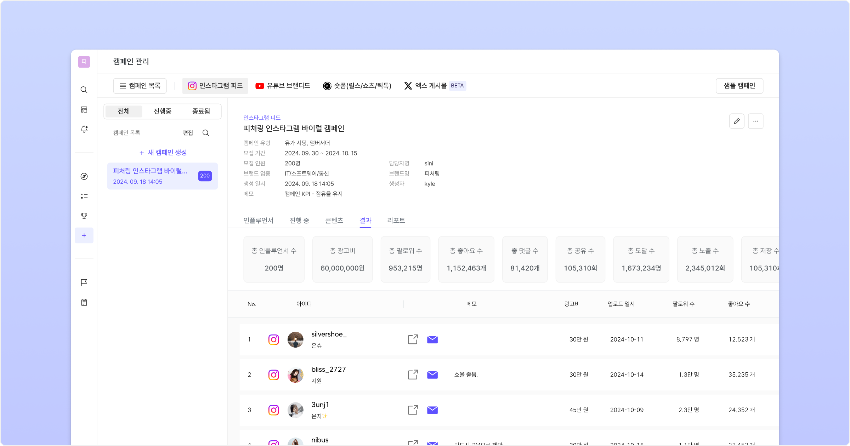Open the three-dot more options menu

[x=755, y=121]
